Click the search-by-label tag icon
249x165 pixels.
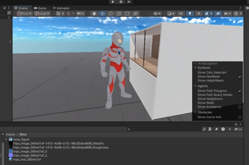216,129
